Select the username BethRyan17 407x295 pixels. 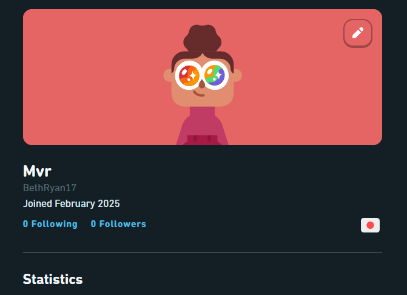[50, 188]
